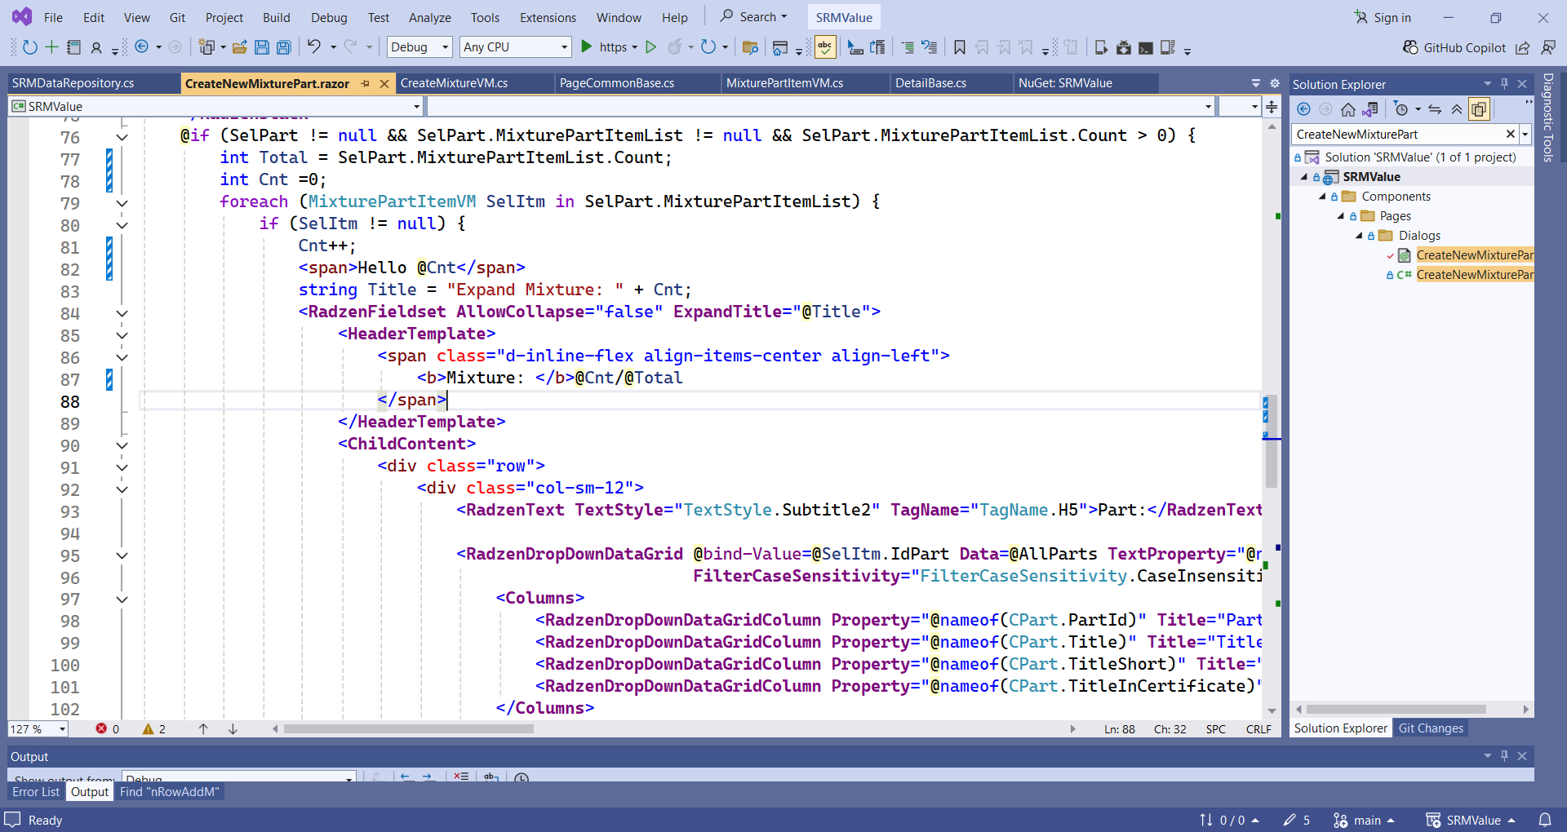Switch to the Git Changes tab
1567x832 pixels.
click(1431, 728)
